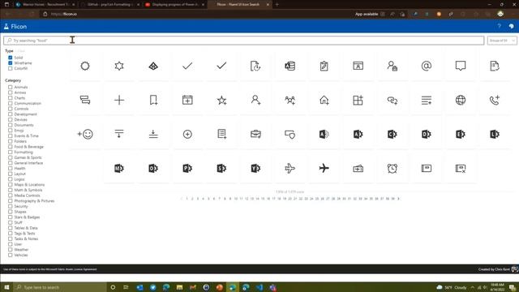
Task: Open the help question mark in header
Action: point(500,26)
